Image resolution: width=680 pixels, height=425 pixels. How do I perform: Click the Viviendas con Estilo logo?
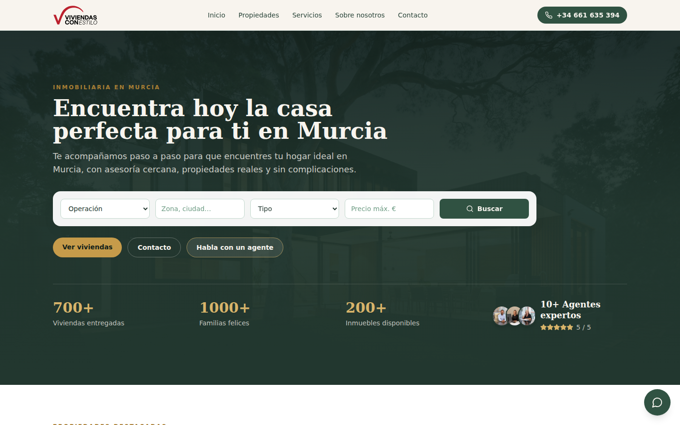(76, 15)
